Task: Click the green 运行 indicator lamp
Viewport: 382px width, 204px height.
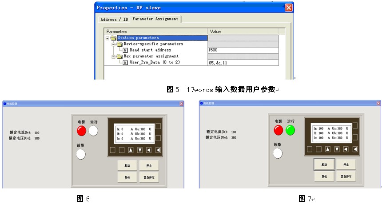Action: click(x=290, y=130)
